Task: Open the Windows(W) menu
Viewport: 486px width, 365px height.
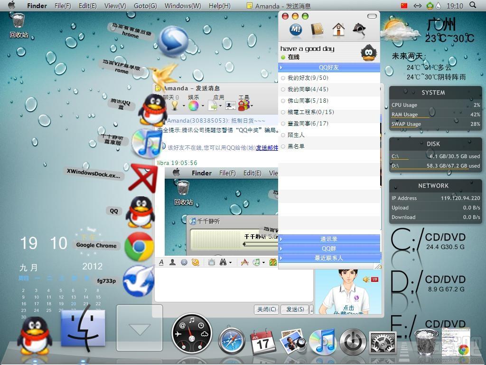Action: pos(183,6)
